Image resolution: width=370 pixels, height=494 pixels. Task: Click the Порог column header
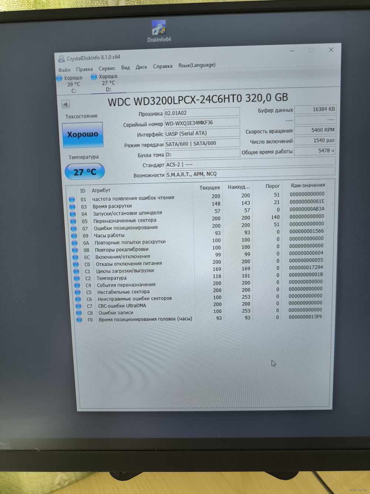point(273,186)
